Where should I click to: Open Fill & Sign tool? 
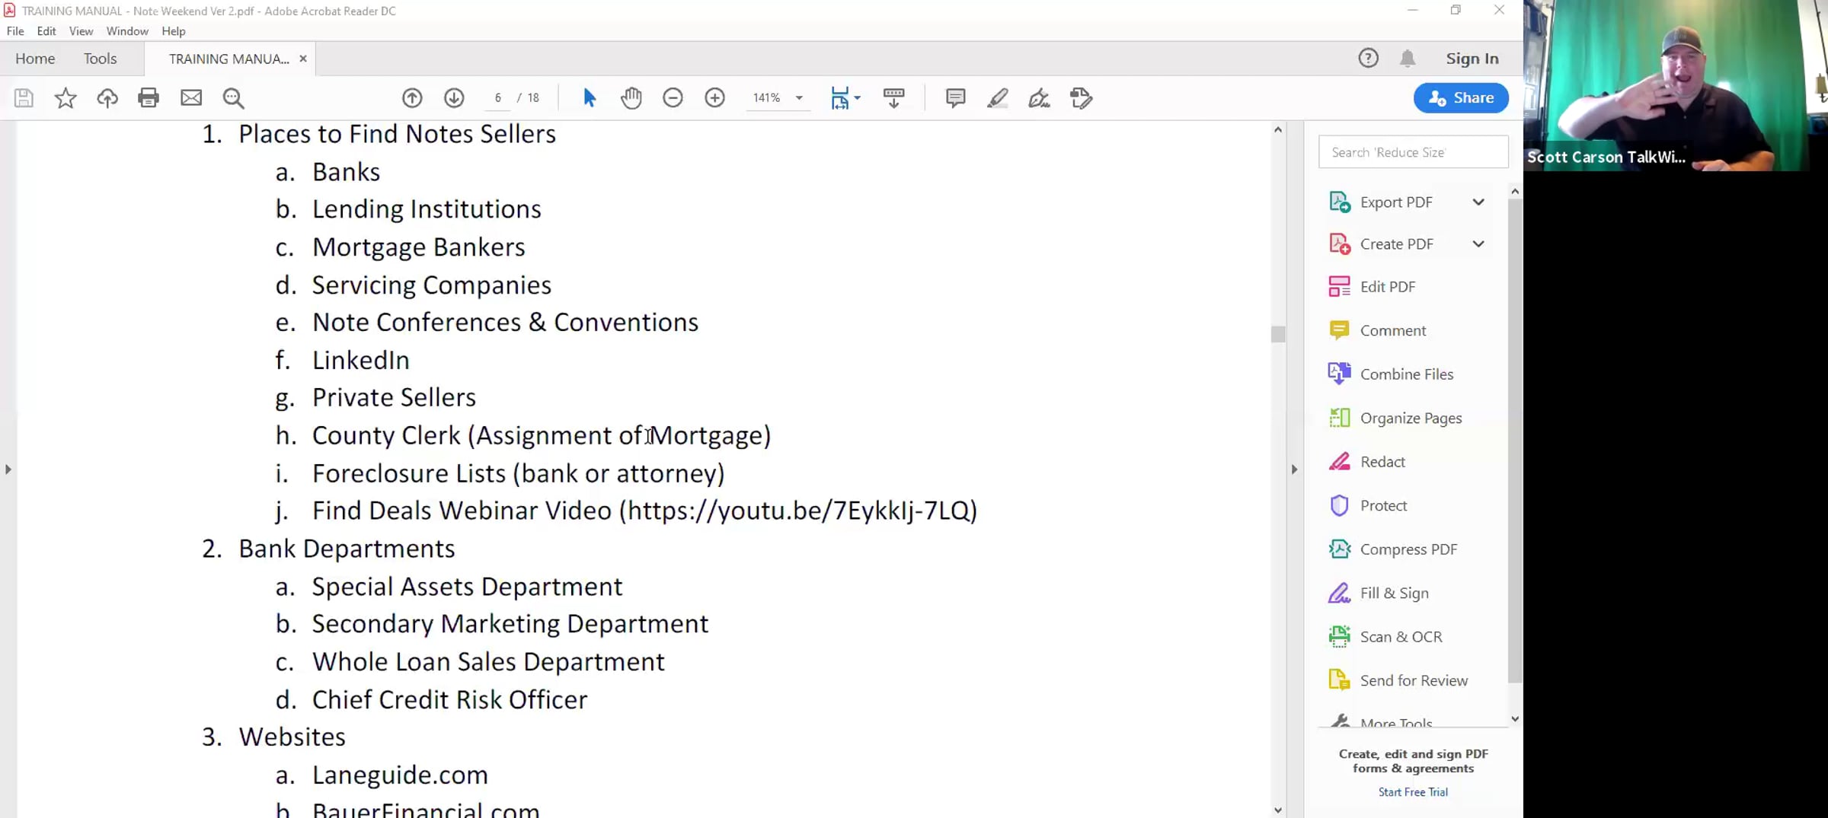click(1394, 593)
